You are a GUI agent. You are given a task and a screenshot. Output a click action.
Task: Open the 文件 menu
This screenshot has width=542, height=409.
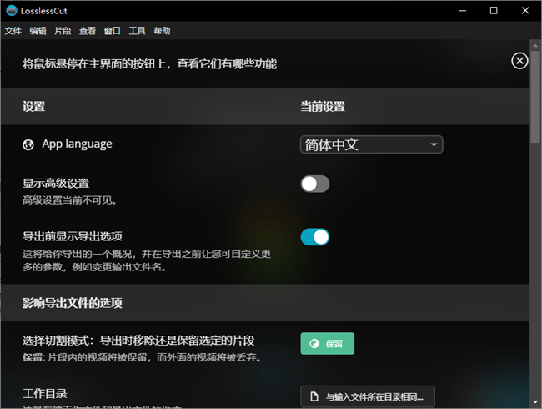coord(13,31)
